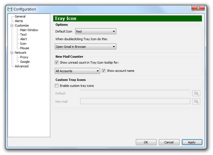Click the Configuration window title text
This screenshot has width=213, height=155.
click(x=25, y=9)
